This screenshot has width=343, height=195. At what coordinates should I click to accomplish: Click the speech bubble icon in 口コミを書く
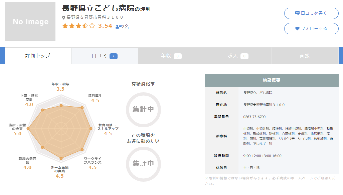[297, 13]
